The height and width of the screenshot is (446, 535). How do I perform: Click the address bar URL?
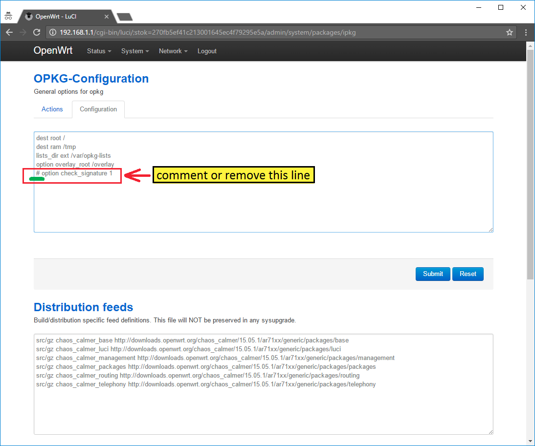(207, 32)
